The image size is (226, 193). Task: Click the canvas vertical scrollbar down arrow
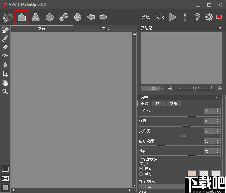coord(134,185)
